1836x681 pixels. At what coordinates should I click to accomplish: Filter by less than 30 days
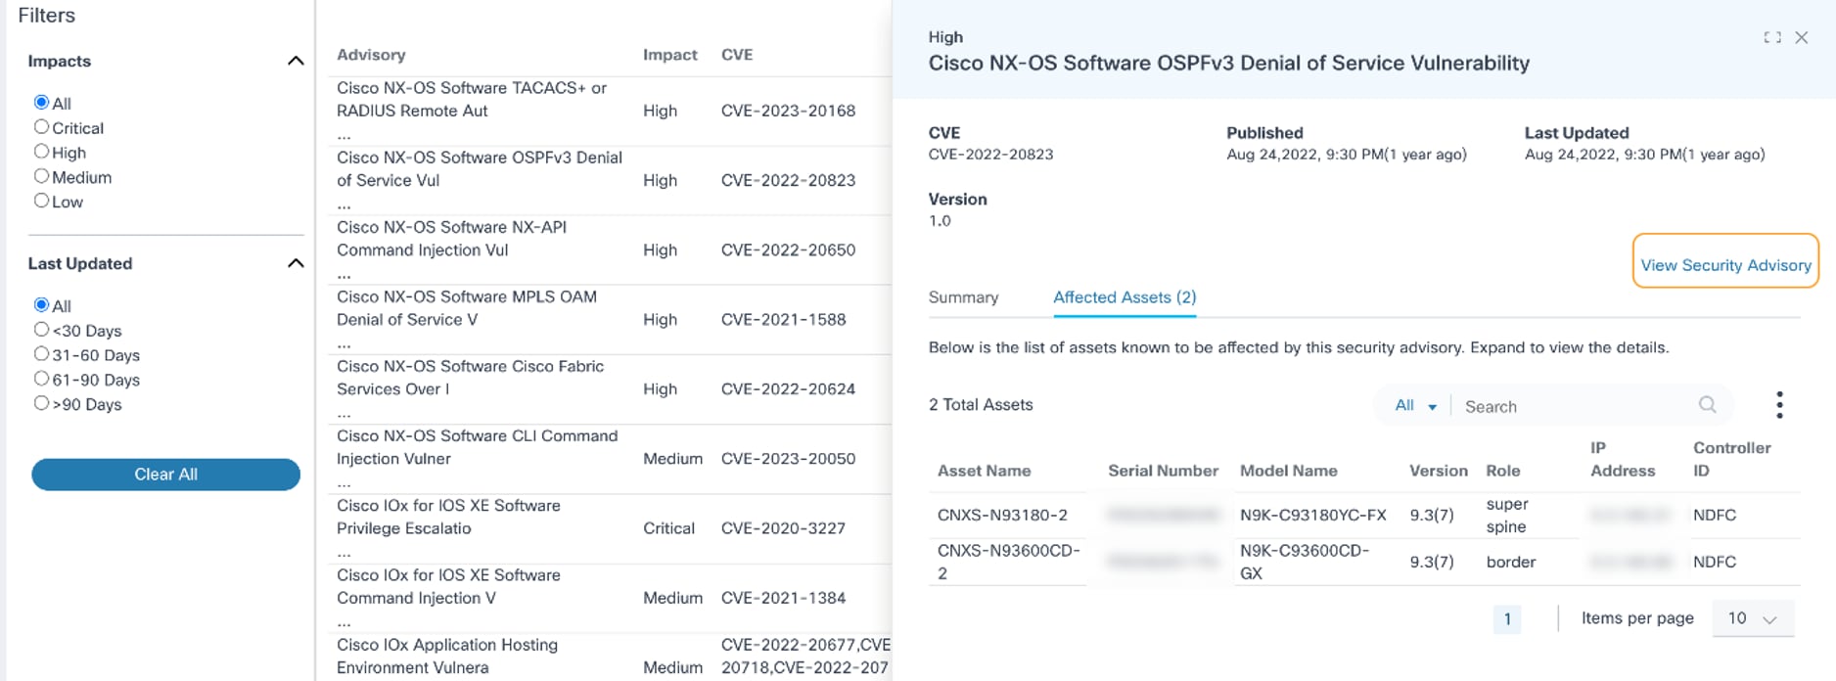pyautogui.click(x=41, y=330)
